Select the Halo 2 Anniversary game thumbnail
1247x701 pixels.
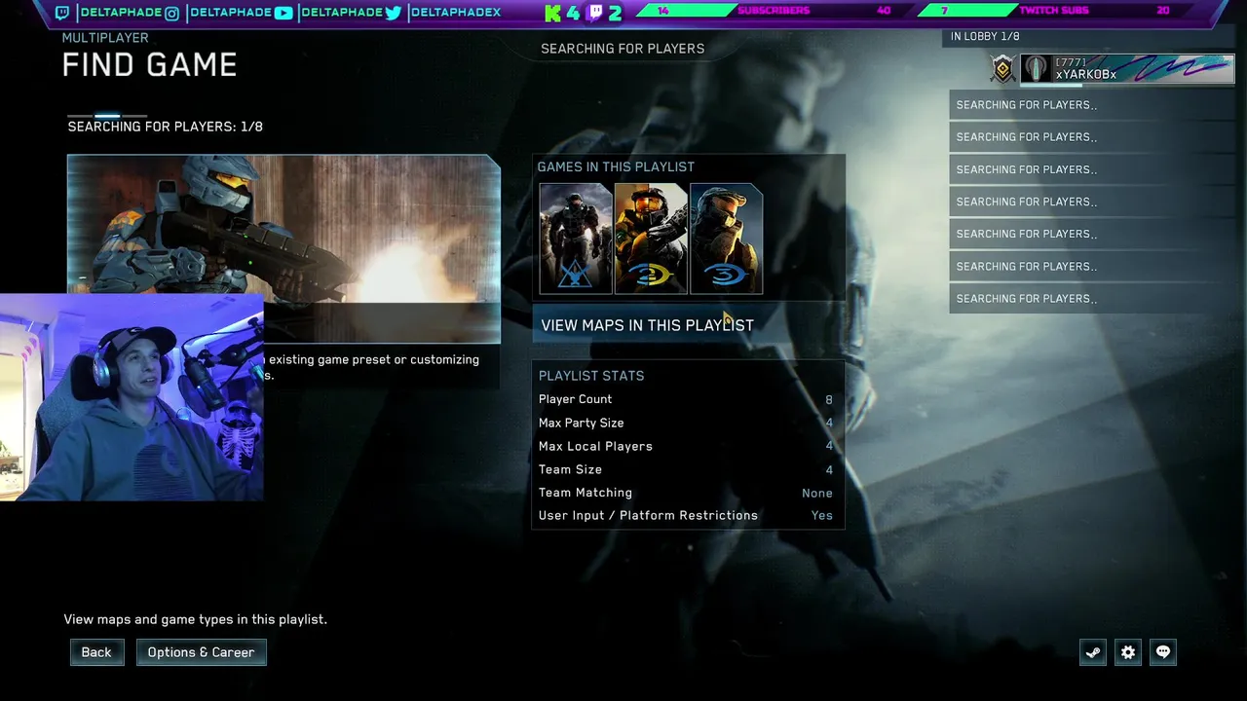pyautogui.click(x=651, y=239)
